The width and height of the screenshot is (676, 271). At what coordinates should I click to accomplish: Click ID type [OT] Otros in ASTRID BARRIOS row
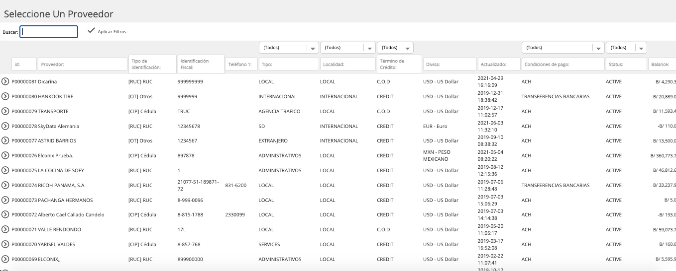(140, 141)
